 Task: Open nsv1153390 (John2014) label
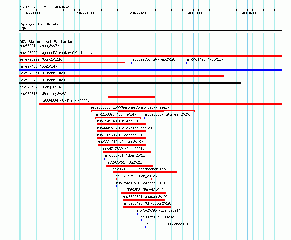click(115, 114)
